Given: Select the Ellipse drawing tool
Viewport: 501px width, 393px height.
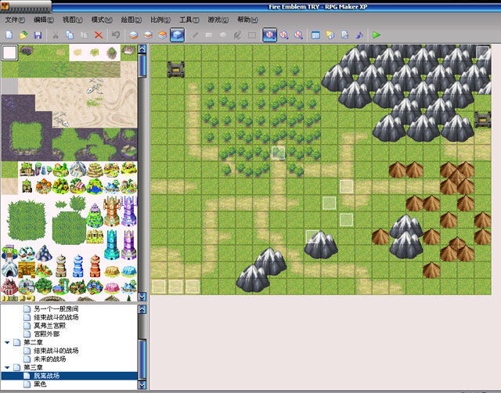Looking at the screenshot, I should pyautogui.click(x=223, y=34).
